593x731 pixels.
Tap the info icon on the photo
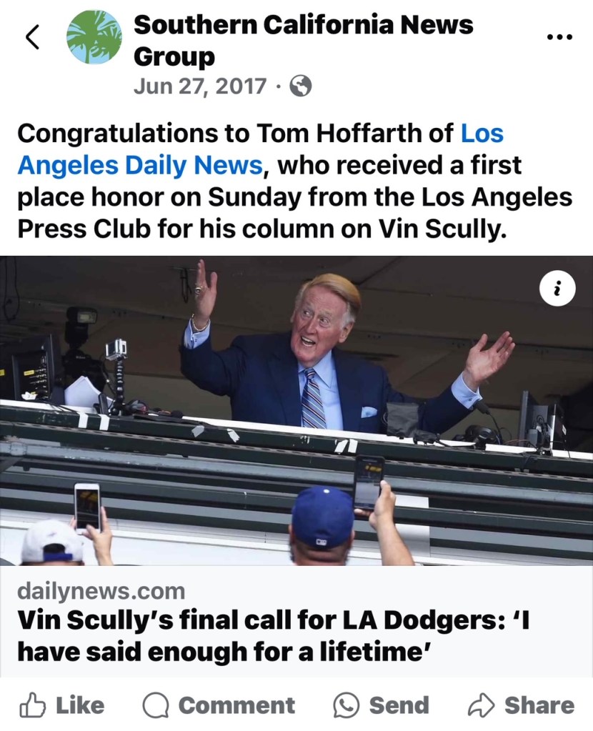[x=557, y=288]
